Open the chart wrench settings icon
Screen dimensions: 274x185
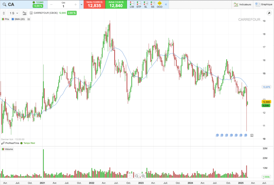[269, 13]
